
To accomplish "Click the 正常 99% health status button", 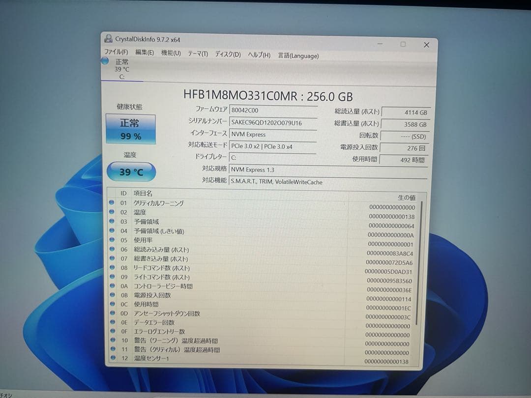I will [x=130, y=129].
